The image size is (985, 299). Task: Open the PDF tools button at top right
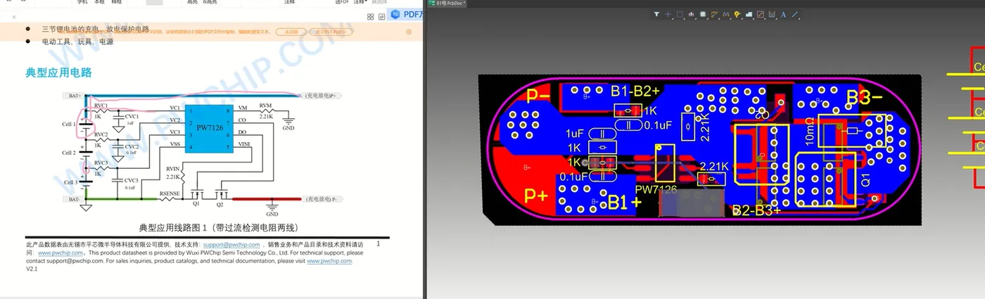(405, 15)
